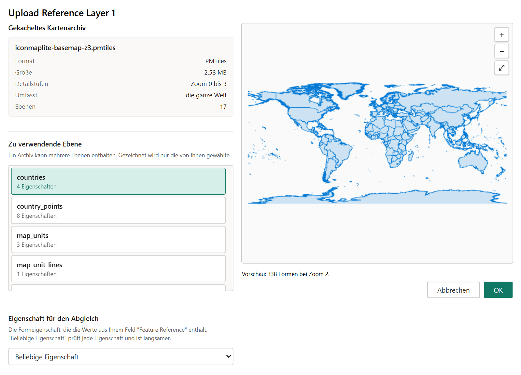Screen dimensions: 521x375
Task: Choose the country_points layer
Action: [118, 210]
